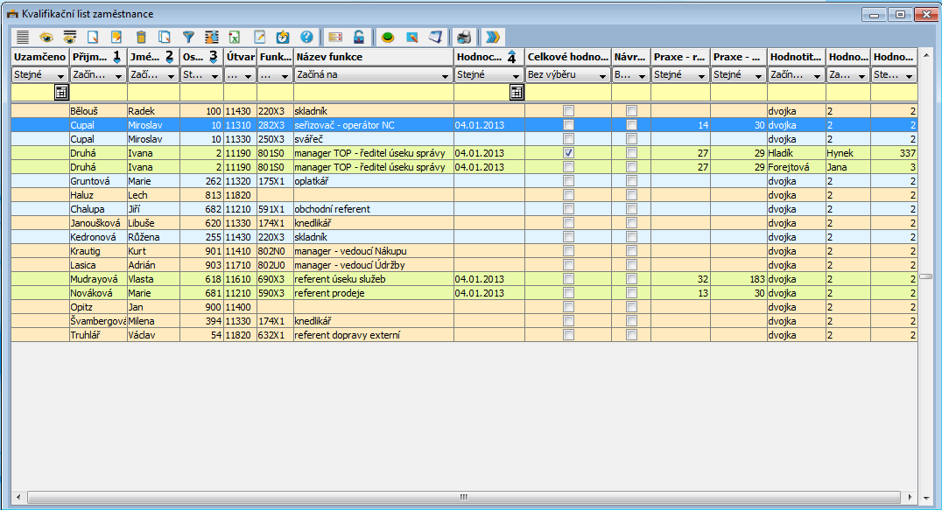Click the green circle toolbar icon

click(388, 37)
